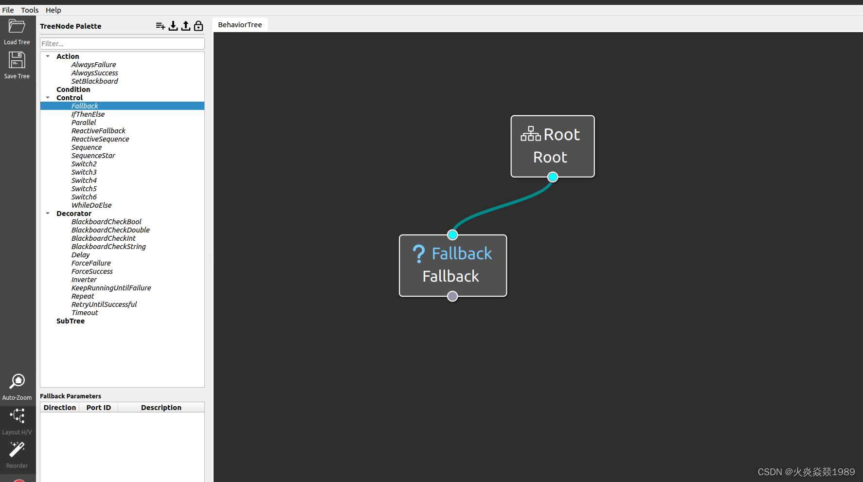
Task: Select AlwaysSuccess in the palette
Action: 94,73
